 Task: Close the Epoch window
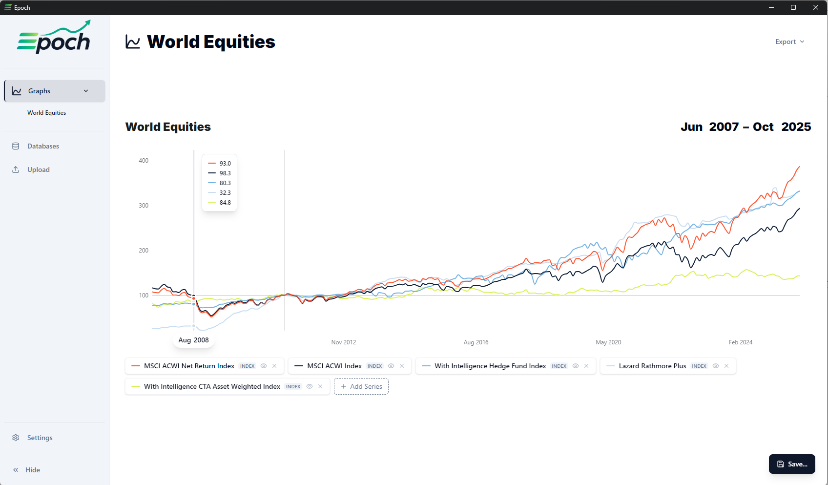click(816, 7)
